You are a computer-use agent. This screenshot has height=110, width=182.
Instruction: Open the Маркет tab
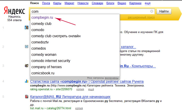coord(70,3)
